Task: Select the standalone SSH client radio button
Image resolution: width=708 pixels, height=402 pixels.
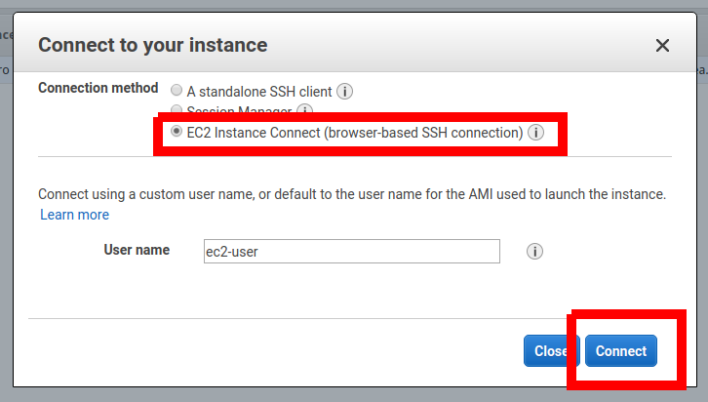Action: click(x=177, y=90)
